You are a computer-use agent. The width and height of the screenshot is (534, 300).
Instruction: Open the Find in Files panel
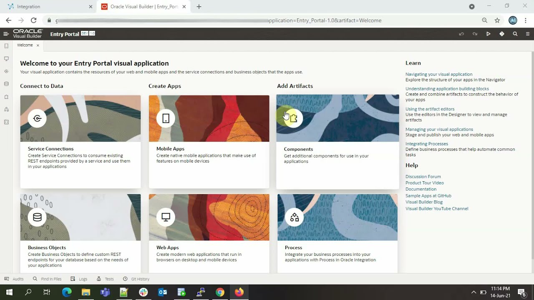(47, 279)
